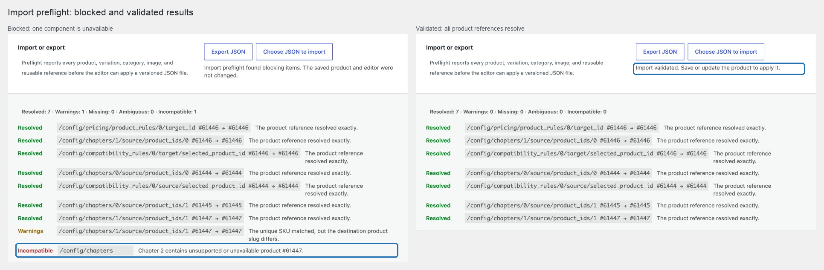The width and height of the screenshot is (824, 270).
Task: Click Resolved label beside target_id row in Validated panel
Action: [x=438, y=128]
